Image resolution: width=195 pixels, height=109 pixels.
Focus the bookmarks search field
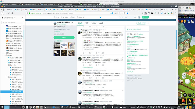click(12, 22)
